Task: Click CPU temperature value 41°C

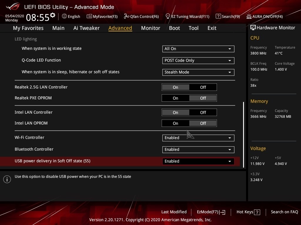Action: point(279,53)
